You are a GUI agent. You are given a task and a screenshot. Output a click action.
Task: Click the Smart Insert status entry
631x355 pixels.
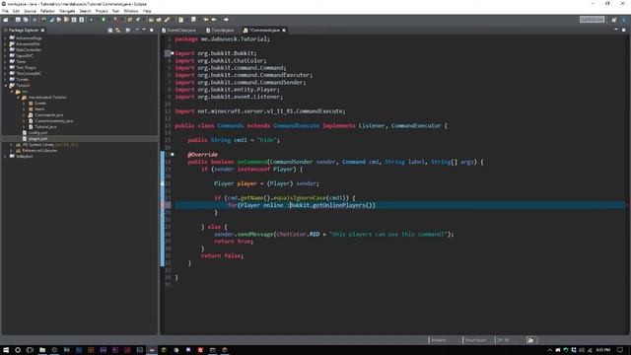tap(475, 340)
